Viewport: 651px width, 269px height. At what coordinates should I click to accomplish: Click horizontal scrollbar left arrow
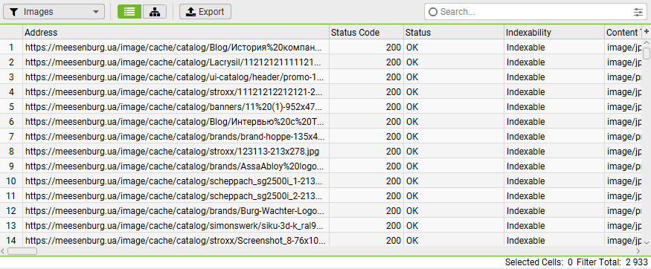pyautogui.click(x=3, y=251)
